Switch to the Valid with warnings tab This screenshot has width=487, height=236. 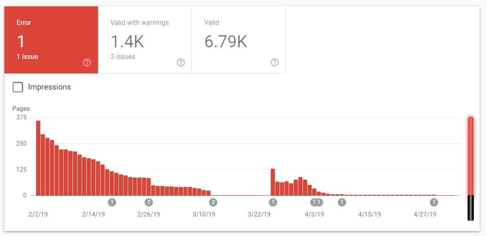click(x=145, y=40)
